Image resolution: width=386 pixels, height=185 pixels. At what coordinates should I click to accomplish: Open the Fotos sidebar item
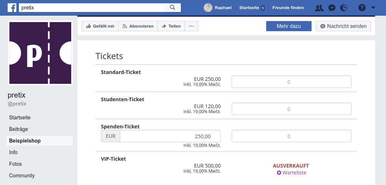point(16,164)
